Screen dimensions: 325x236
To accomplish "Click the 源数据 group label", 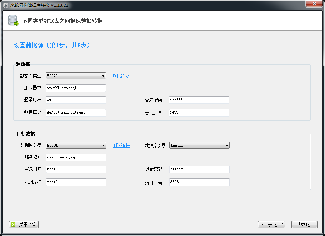I will pyautogui.click(x=23, y=64).
